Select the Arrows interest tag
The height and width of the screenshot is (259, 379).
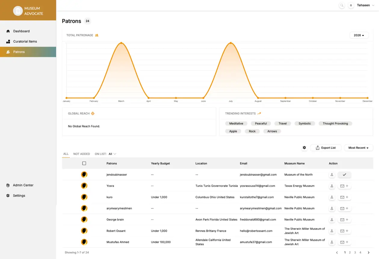tap(272, 131)
